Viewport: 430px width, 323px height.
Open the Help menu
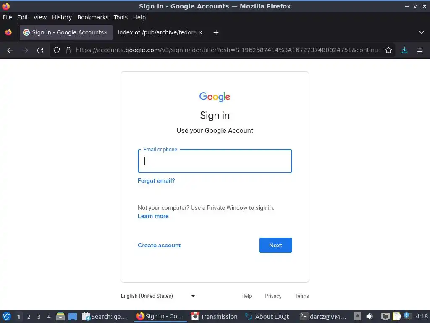[139, 17]
